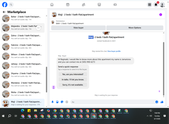Open Facebook search magnifier
The width and height of the screenshot is (169, 124).
click(11, 5)
